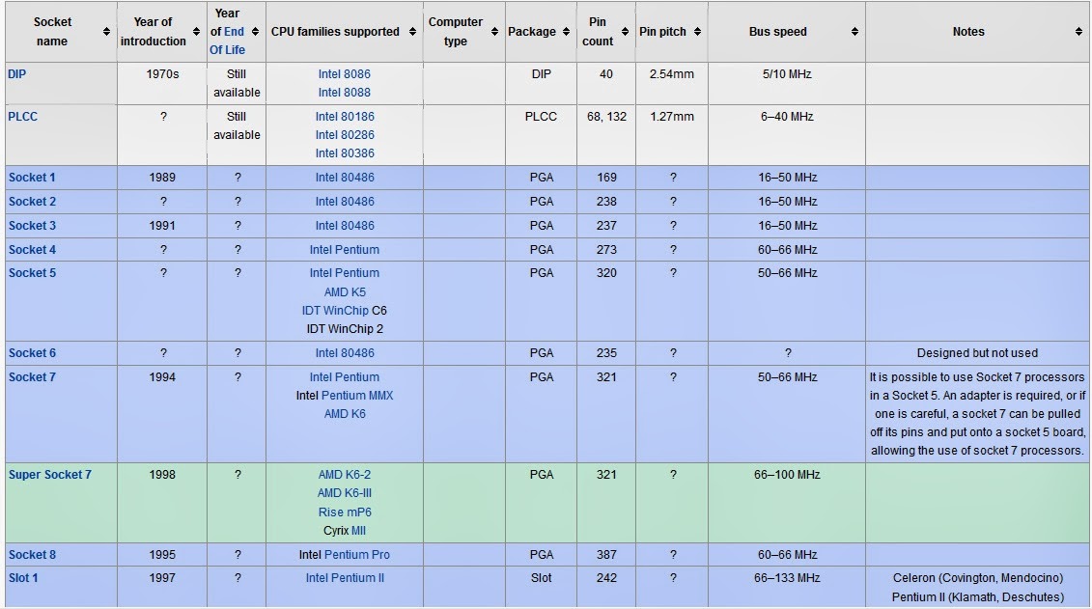Screen dimensions: 1092x609
Task: Sort by Computer type arrows
Action: click(x=494, y=31)
